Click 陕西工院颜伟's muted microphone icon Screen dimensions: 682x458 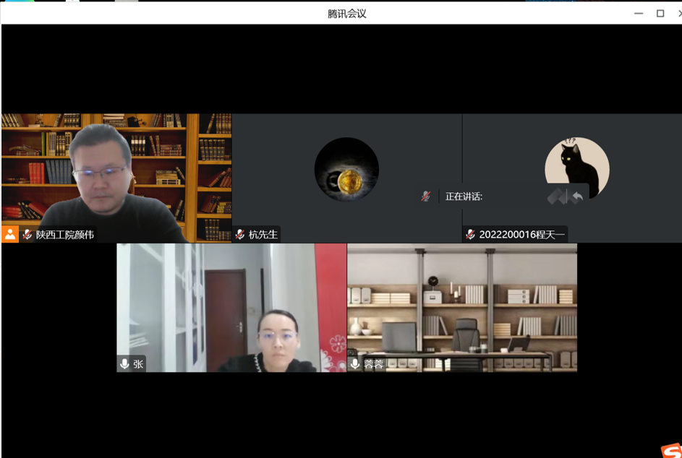coord(27,235)
